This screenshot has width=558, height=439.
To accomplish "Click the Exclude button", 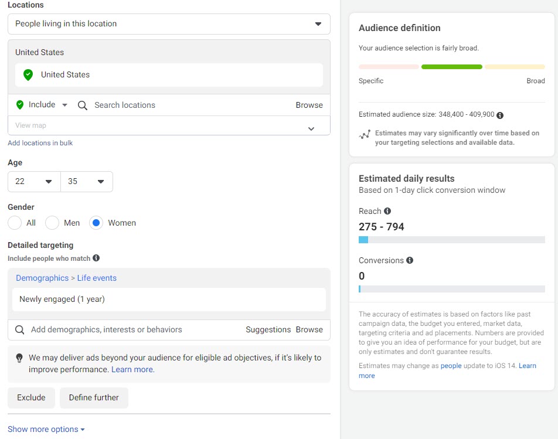I will (31, 398).
